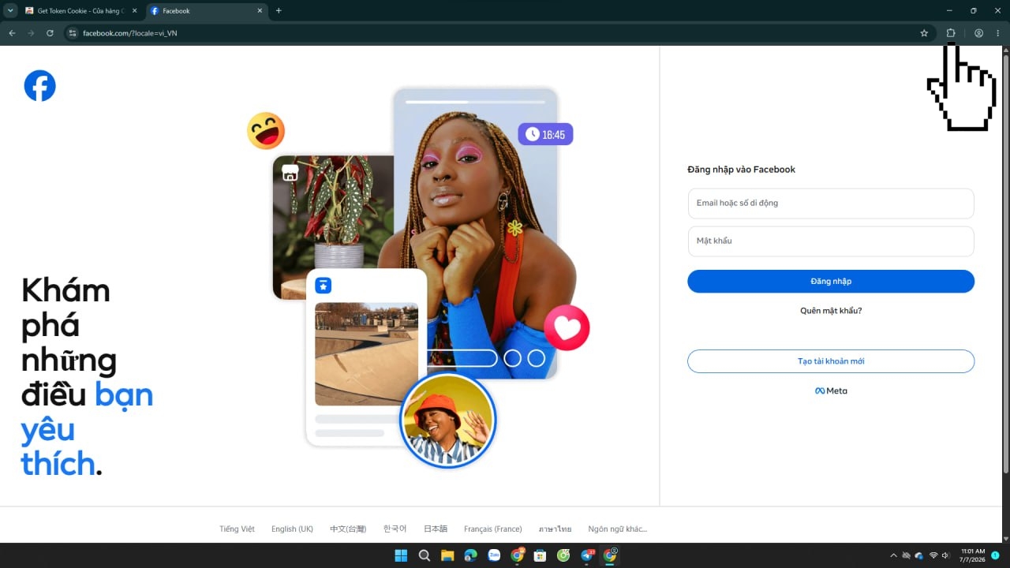Switch language to ภาษาไทย

click(555, 529)
